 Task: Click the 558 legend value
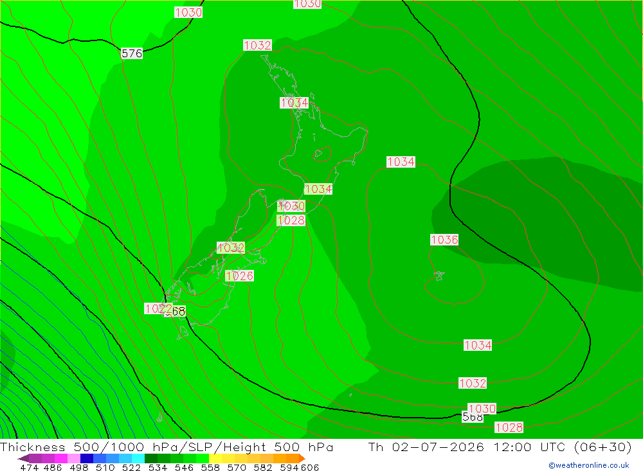click(210, 467)
